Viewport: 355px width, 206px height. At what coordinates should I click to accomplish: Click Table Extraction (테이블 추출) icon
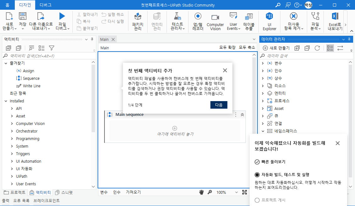point(249,17)
